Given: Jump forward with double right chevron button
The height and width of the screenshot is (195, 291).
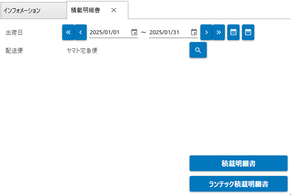Looking at the screenshot, I should coord(218,32).
